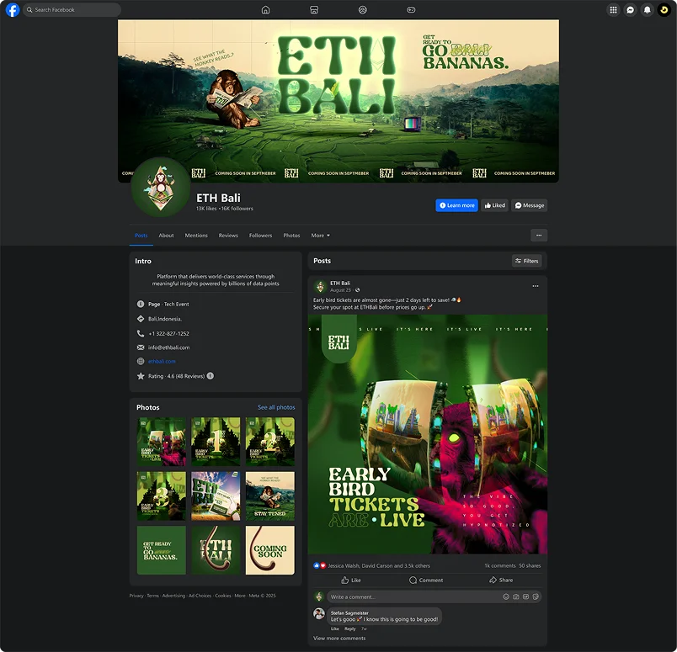The width and height of the screenshot is (677, 652).
Task: Expand the More tab dropdown
Action: pyautogui.click(x=320, y=236)
